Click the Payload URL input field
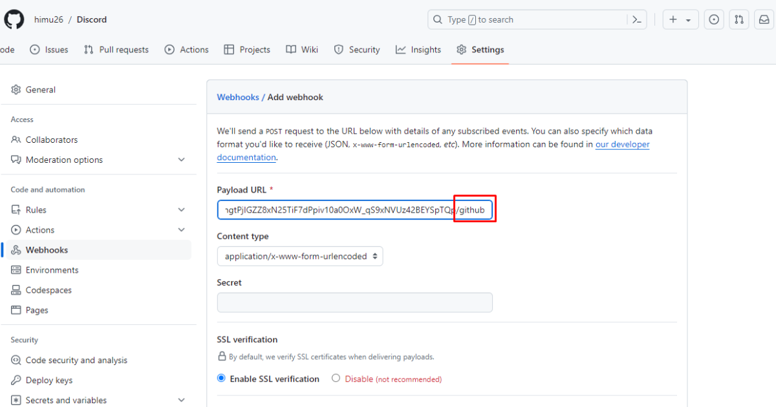Viewport: 776px width, 407px height. [x=355, y=210]
